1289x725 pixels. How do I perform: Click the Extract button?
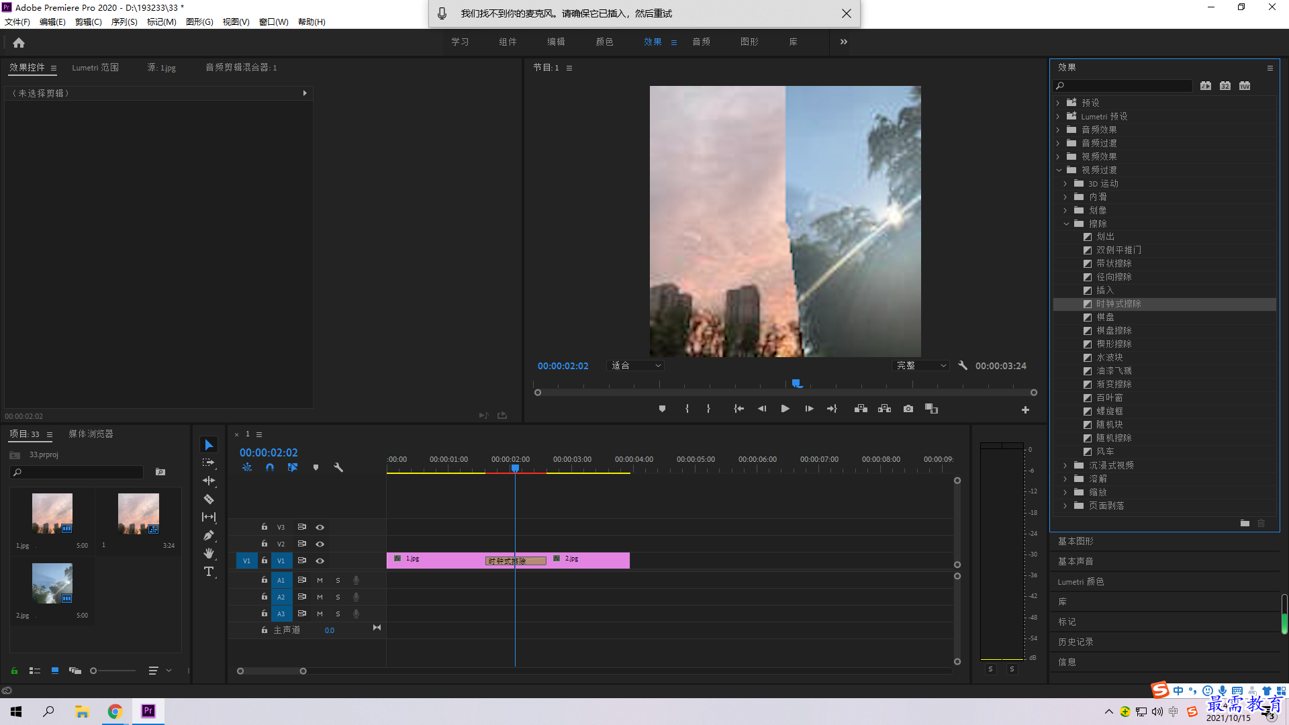[884, 409]
